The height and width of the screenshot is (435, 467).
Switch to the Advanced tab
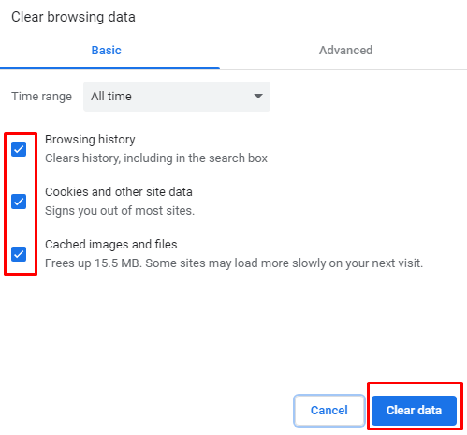point(345,51)
